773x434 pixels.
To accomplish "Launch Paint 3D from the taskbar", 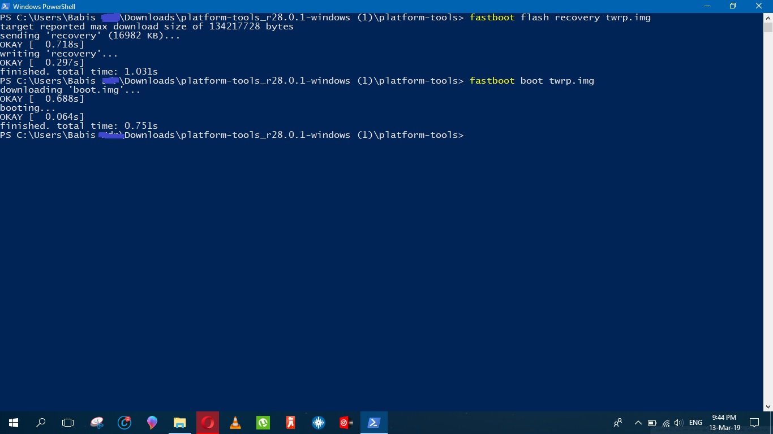I will [x=152, y=423].
